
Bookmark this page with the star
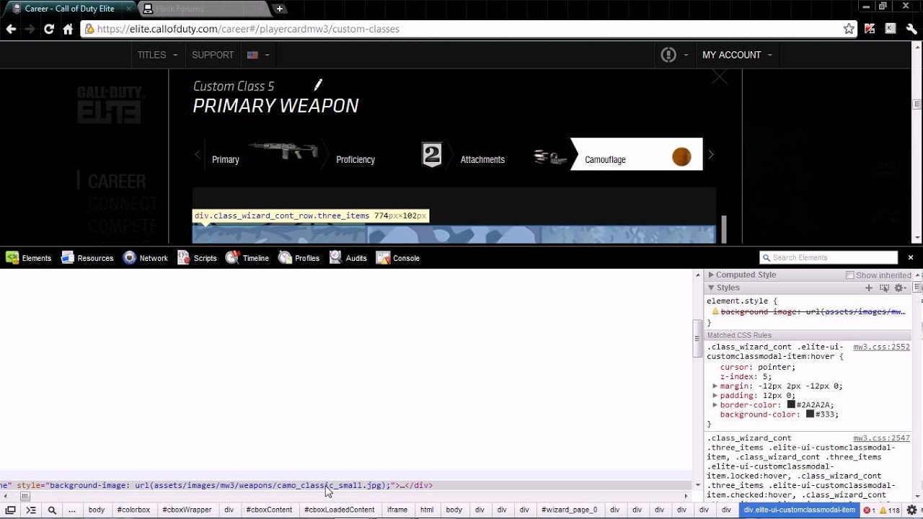(x=849, y=29)
